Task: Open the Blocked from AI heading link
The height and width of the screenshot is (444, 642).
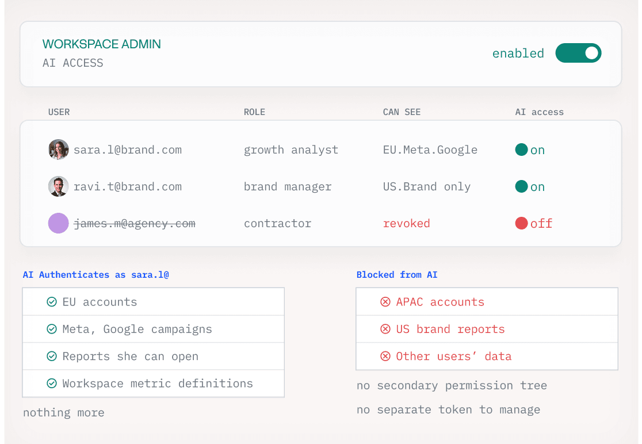Action: [397, 274]
